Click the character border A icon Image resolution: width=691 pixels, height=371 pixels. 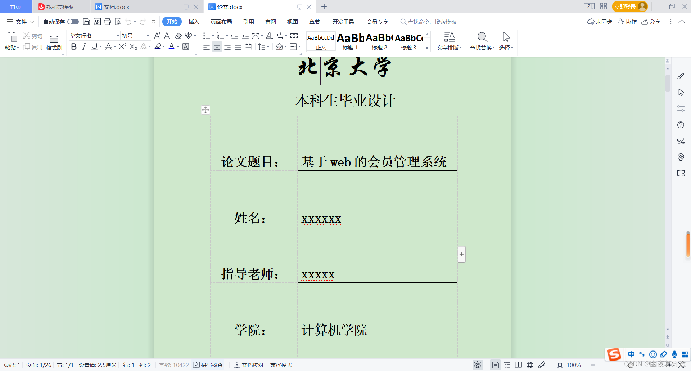186,46
